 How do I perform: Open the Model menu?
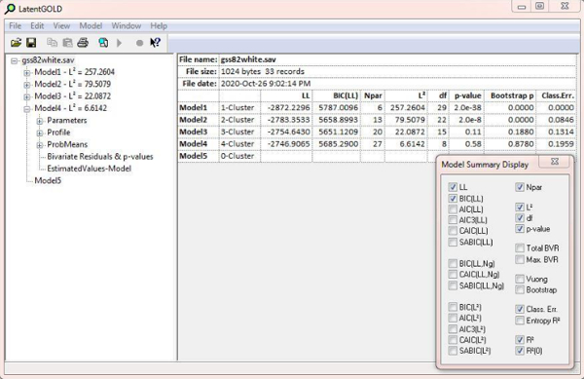coord(91,25)
